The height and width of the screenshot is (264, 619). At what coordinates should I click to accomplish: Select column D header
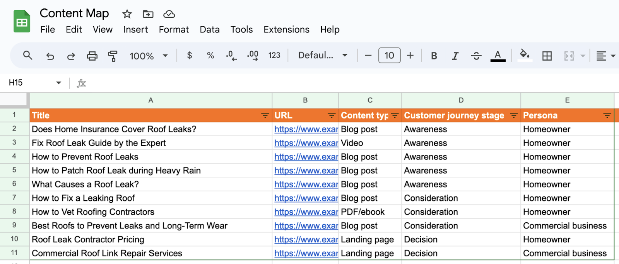(x=461, y=100)
